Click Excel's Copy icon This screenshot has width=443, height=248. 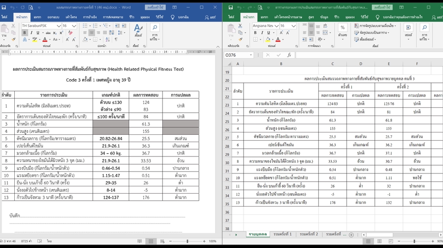point(240,33)
